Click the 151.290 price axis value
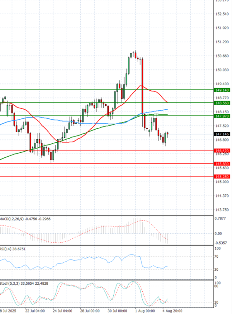232x314 pixels. [x=222, y=42]
